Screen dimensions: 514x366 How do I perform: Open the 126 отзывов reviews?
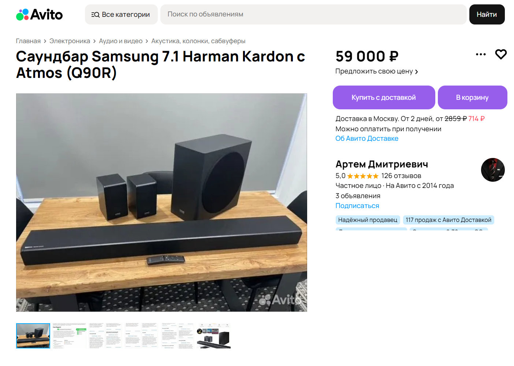tap(401, 176)
